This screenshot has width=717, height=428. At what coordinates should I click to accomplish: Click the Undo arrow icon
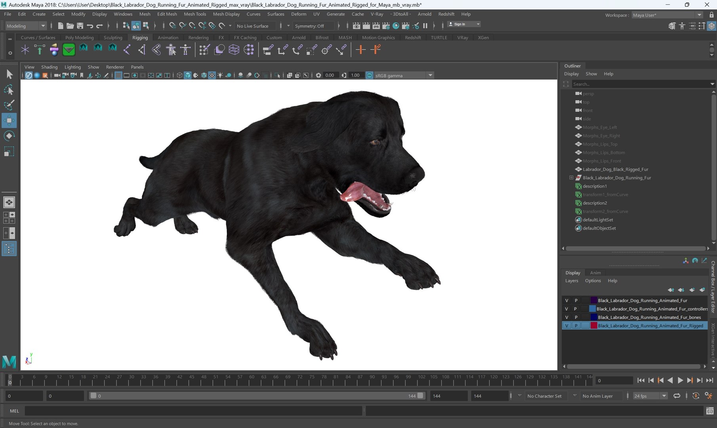tap(90, 26)
